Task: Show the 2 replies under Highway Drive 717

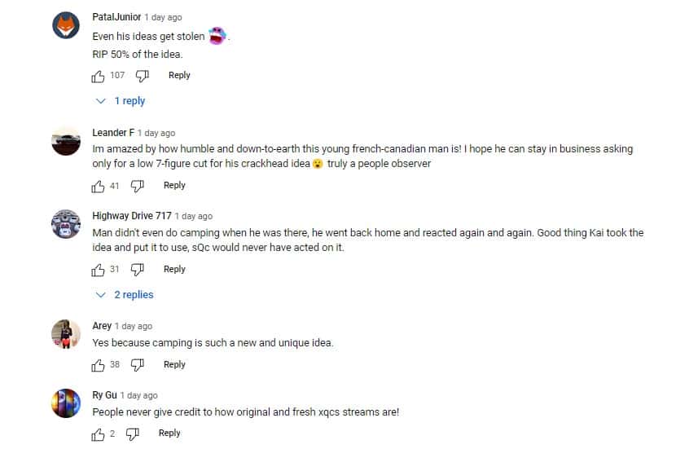Action: [x=125, y=295]
